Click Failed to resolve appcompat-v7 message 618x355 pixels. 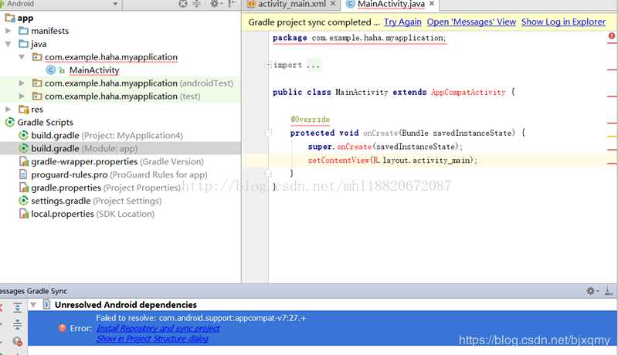click(201, 318)
